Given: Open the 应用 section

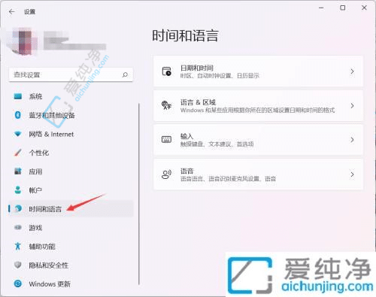Looking at the screenshot, I should pos(71,171).
